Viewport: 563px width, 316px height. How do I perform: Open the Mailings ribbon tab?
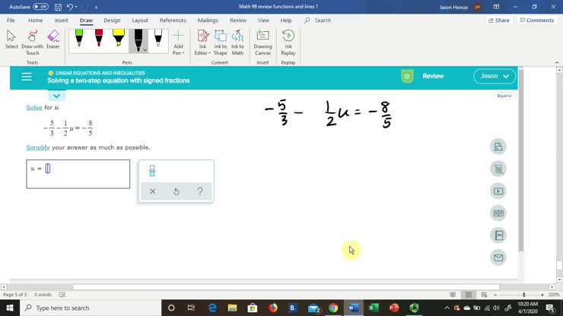click(208, 21)
